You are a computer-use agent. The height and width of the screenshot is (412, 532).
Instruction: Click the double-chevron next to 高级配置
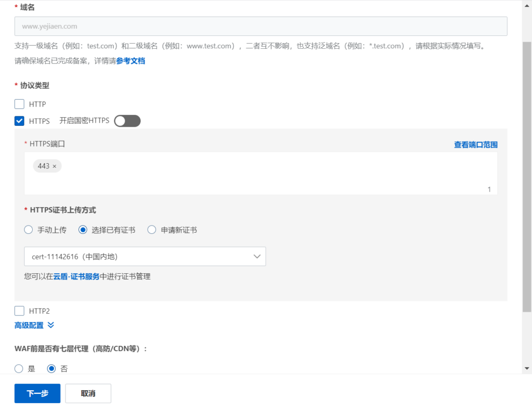(51, 325)
